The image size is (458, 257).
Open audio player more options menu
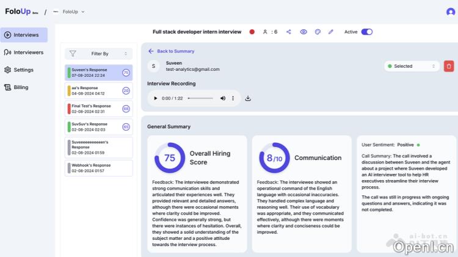pos(233,98)
